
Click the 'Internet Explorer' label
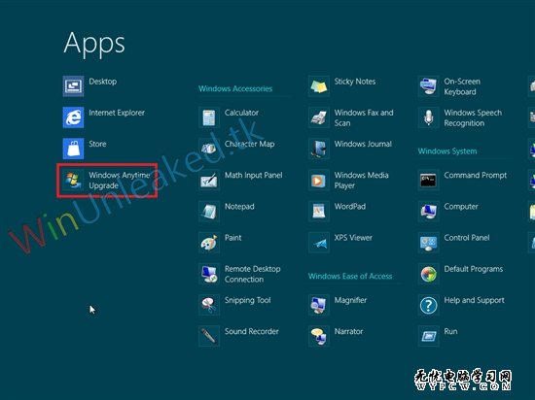click(117, 113)
